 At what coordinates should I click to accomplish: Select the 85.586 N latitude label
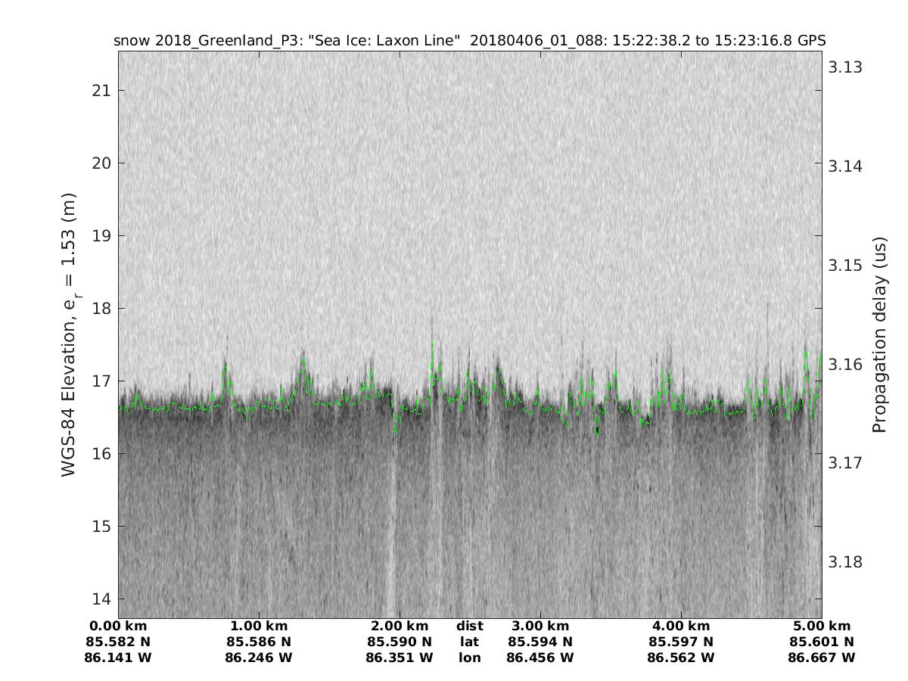259,642
